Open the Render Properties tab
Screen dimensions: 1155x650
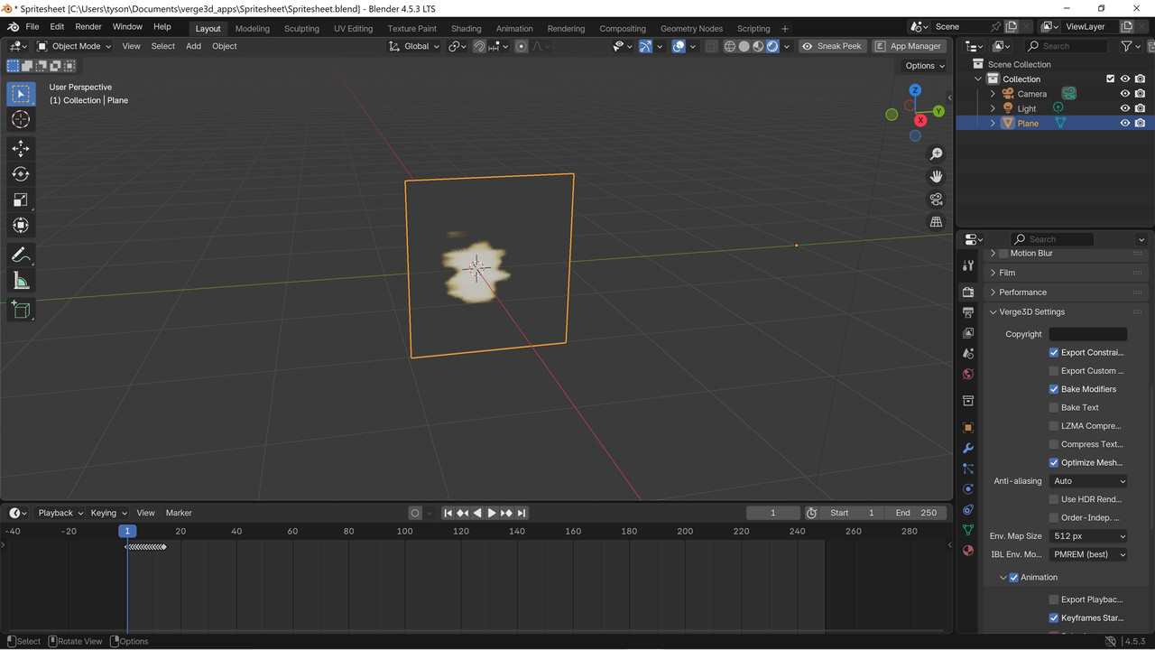click(x=967, y=292)
